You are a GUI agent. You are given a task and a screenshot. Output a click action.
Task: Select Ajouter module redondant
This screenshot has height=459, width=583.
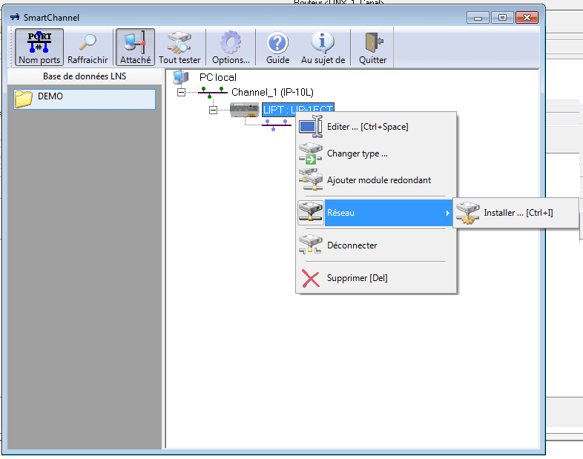click(378, 180)
